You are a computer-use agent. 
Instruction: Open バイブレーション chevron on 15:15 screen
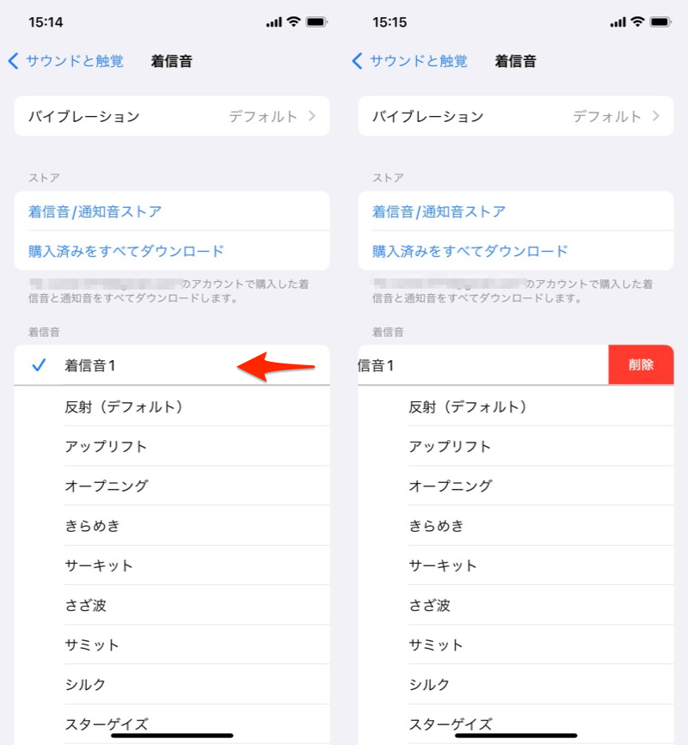656,116
